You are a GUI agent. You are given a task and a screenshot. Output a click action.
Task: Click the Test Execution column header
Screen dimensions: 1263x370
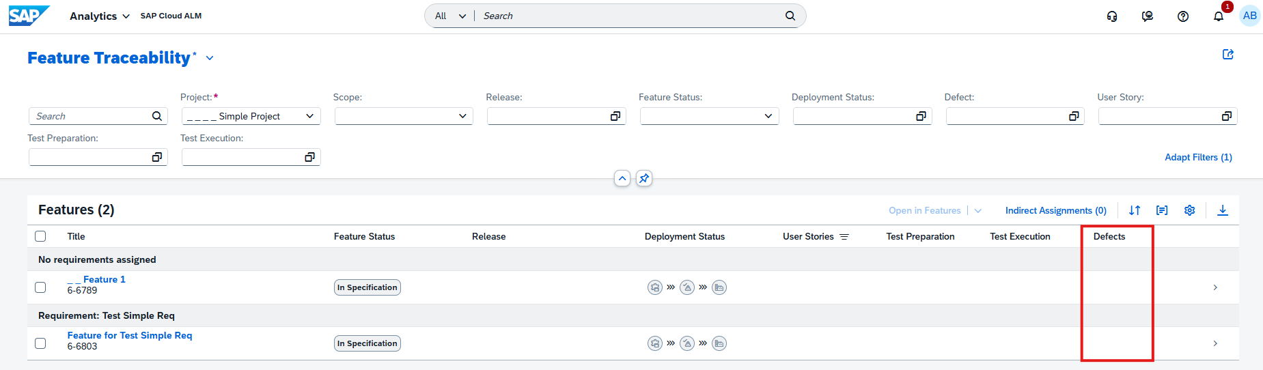tap(1020, 236)
